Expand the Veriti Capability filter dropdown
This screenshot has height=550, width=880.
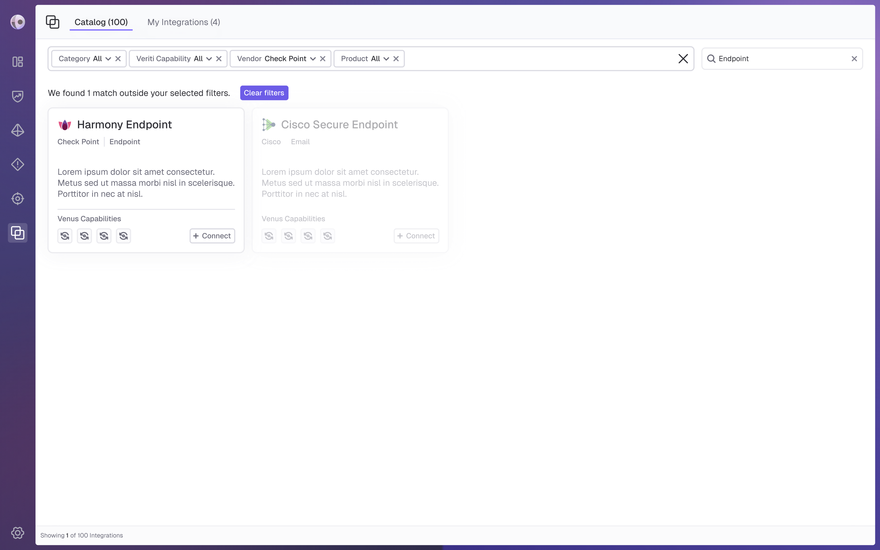[x=209, y=59]
